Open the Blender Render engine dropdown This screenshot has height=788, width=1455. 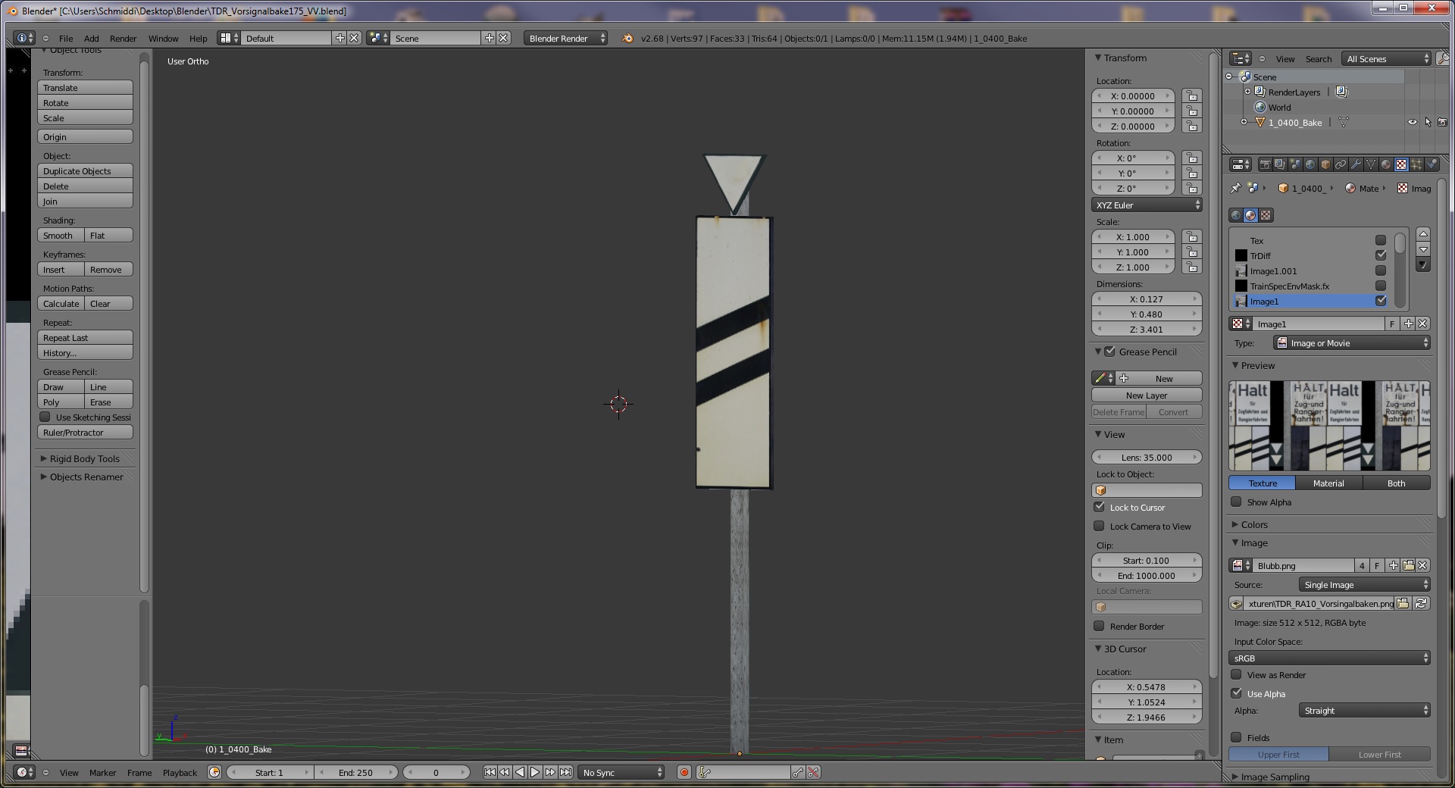[565, 39]
